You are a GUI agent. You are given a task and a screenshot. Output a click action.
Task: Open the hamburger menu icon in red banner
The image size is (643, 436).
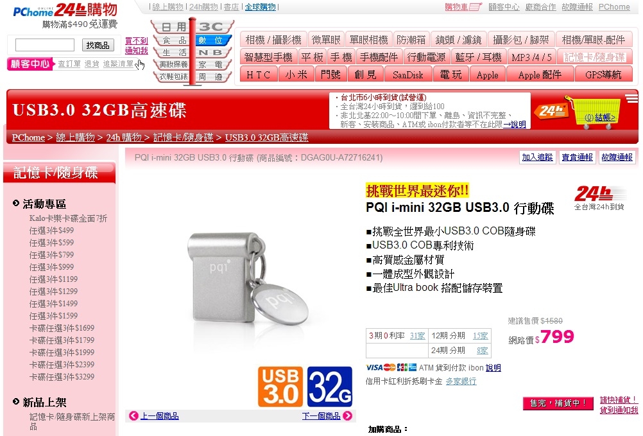point(631,98)
